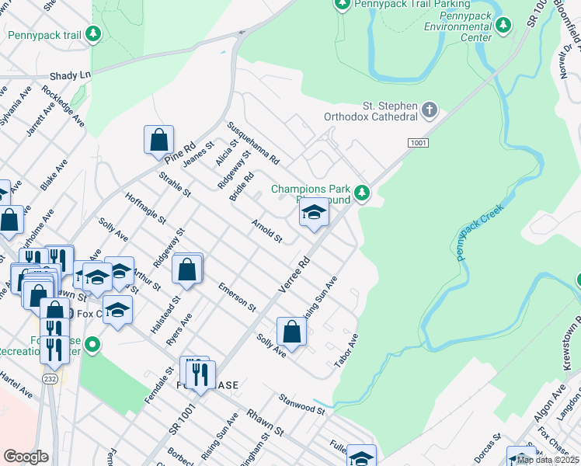Image resolution: width=581 pixels, height=466 pixels.
Task: Click the Pennypack trail park marker
Action: pyautogui.click(x=93, y=33)
